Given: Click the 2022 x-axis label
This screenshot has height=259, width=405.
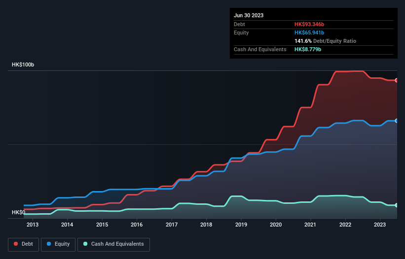Looking at the screenshot, I should tap(345, 225).
